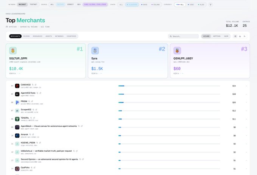Click the gold medal icon on #1 card
Image resolution: width=257 pixels, height=175 pixels.
[13, 51]
